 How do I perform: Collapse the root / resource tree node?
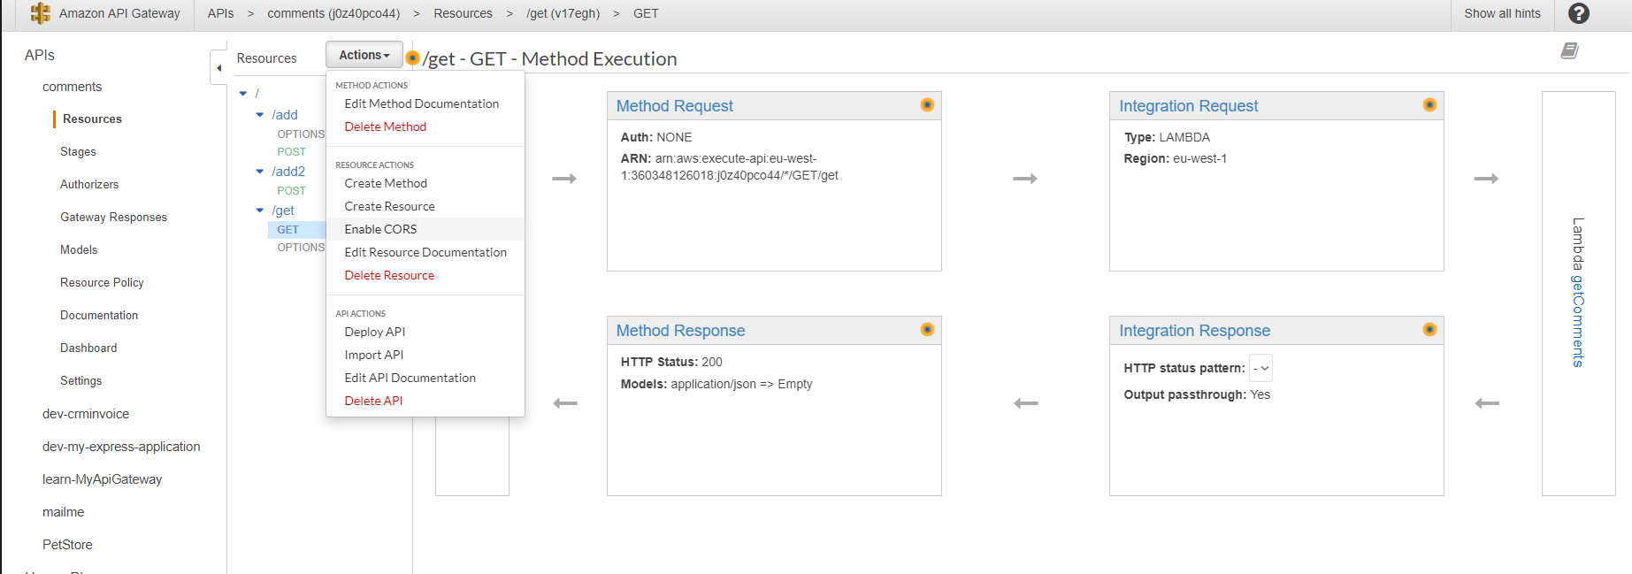[243, 93]
